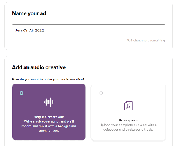This screenshot has height=146, width=174.
Task: Click the 'Help me create one' title
Action: pyautogui.click(x=49, y=117)
